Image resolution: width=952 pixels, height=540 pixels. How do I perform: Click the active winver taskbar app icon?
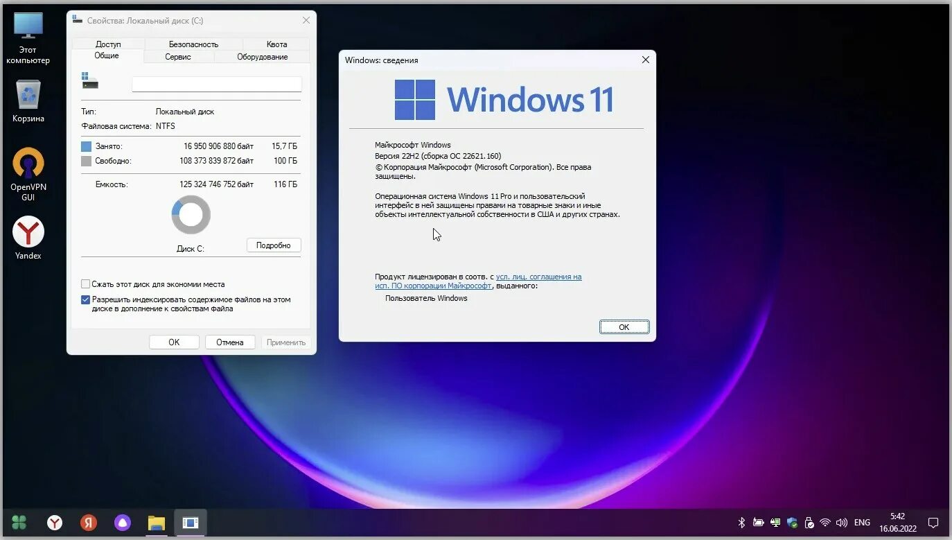(191, 523)
